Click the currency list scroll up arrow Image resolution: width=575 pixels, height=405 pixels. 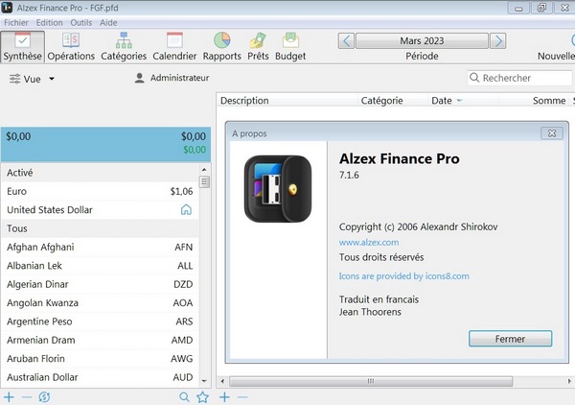(204, 169)
